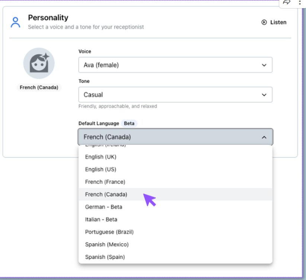Click the receptionist avatar face icon
Image resolution: width=306 pixels, height=280 pixels.
point(39,63)
